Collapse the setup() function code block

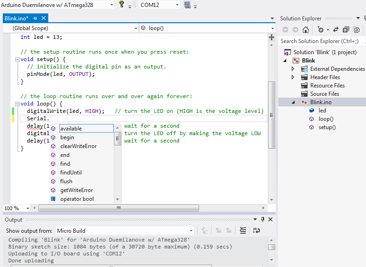point(17,59)
